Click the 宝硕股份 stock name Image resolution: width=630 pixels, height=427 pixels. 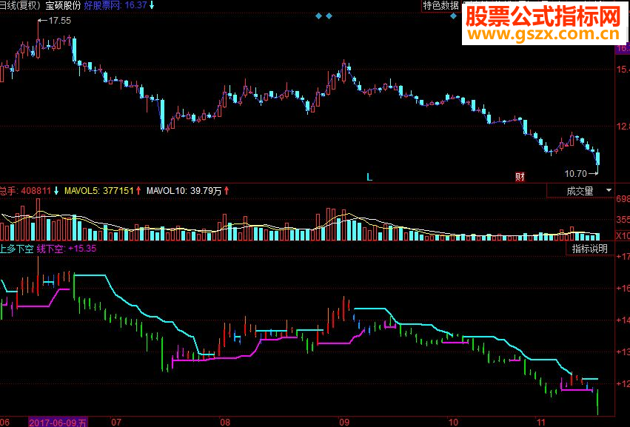[63, 5]
